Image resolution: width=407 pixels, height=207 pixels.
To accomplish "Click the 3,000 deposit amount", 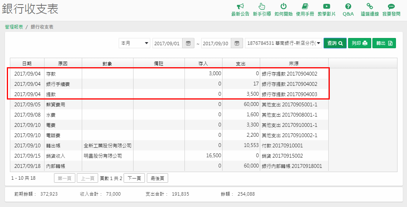I will pyautogui.click(x=215, y=74).
